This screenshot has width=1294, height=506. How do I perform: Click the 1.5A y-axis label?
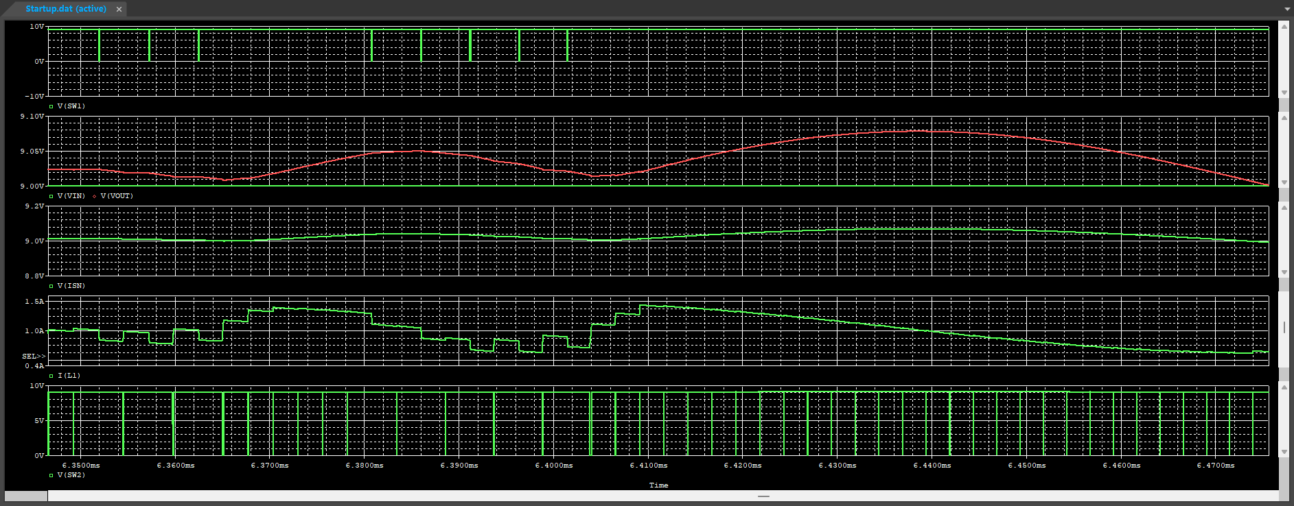click(x=35, y=302)
